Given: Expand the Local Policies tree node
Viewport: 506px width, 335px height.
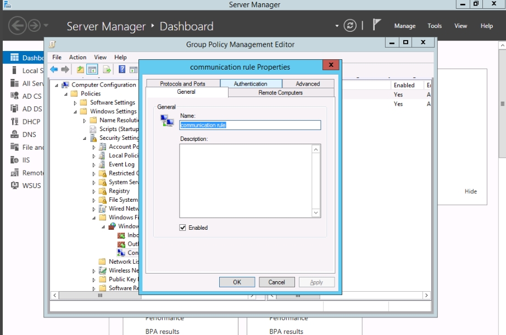Looking at the screenshot, I should (x=94, y=156).
